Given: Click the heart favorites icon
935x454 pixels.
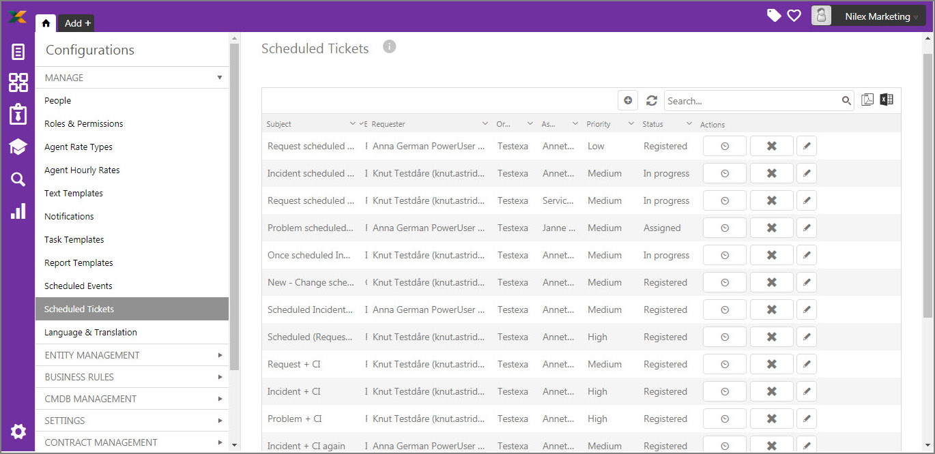Looking at the screenshot, I should (x=794, y=15).
